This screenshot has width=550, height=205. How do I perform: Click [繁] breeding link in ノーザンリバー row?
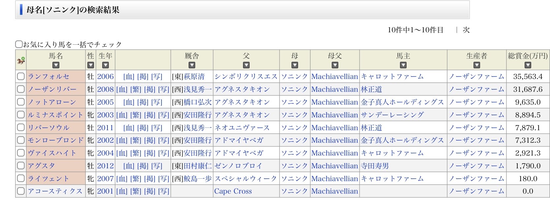coord(136,89)
